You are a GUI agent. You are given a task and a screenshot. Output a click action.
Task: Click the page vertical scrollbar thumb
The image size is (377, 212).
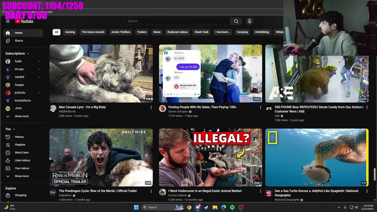coord(375,174)
